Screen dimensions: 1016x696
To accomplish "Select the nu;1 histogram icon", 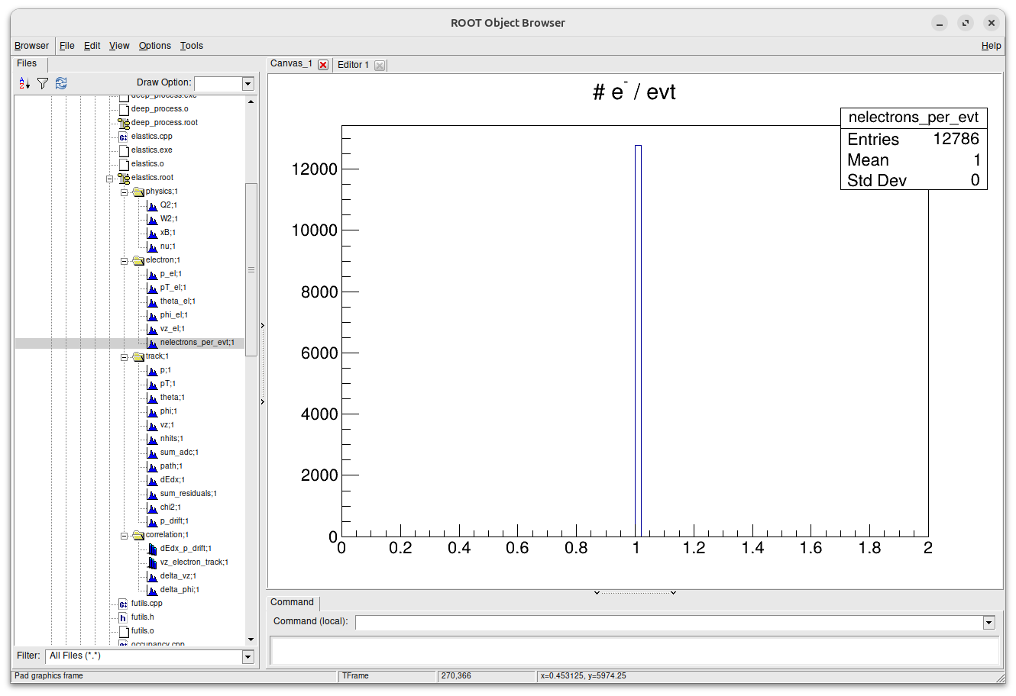I will [x=153, y=246].
